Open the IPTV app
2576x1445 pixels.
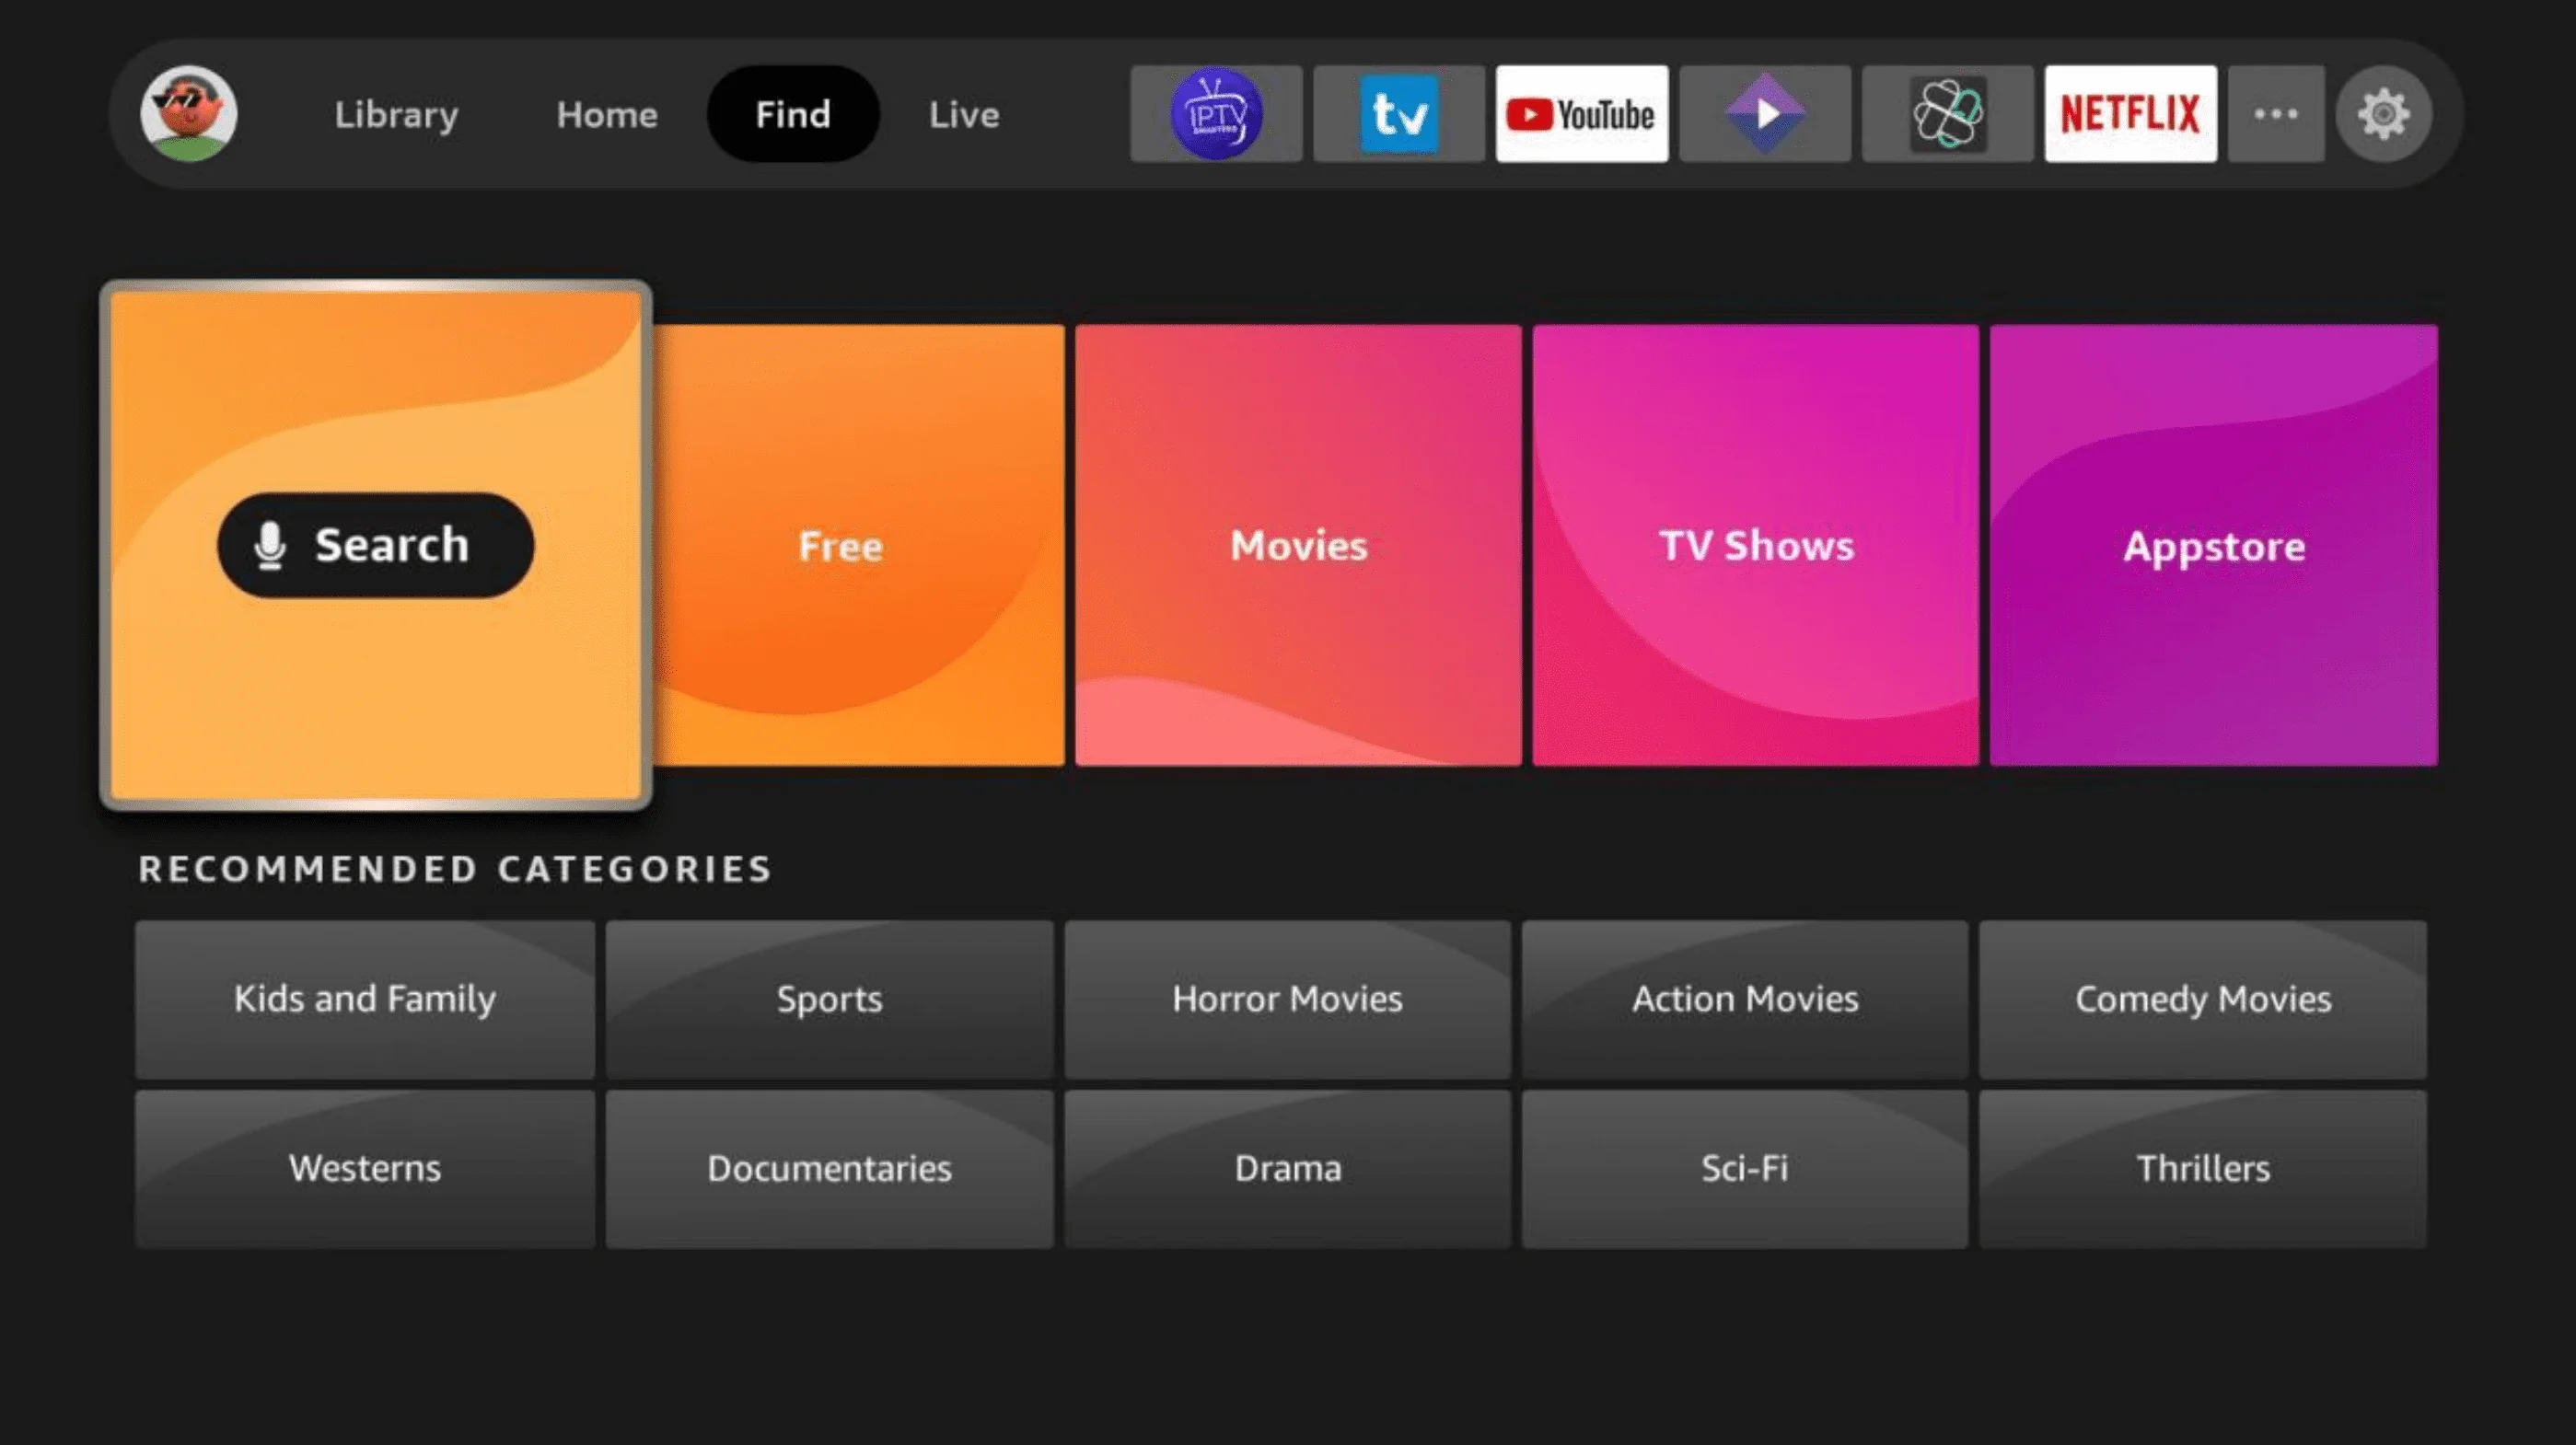click(x=1217, y=113)
